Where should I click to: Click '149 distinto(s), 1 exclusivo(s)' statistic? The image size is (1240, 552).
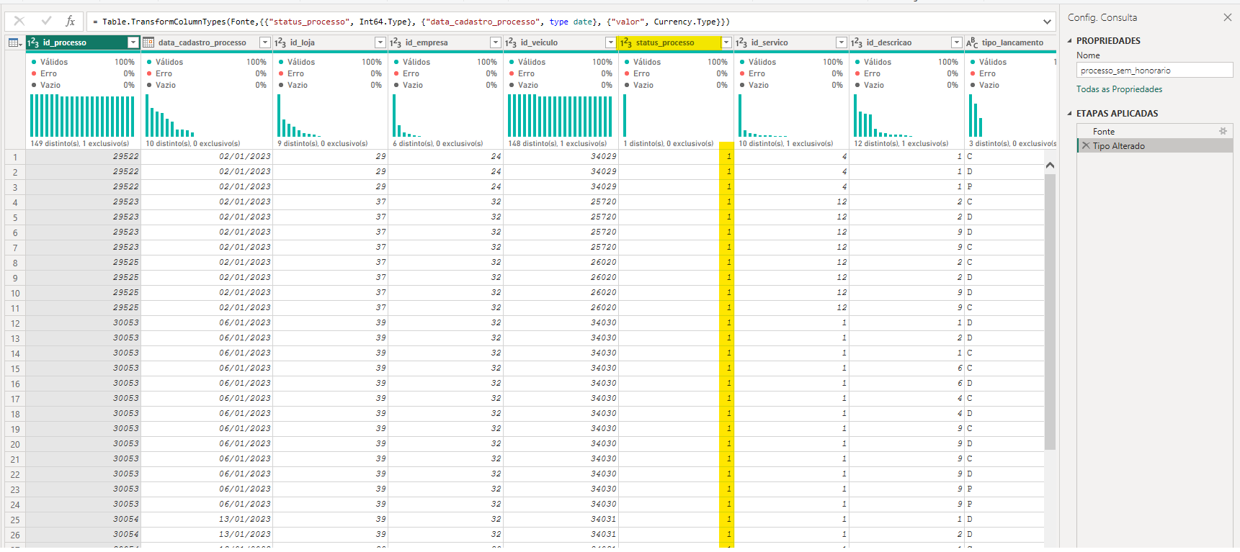[x=80, y=143]
